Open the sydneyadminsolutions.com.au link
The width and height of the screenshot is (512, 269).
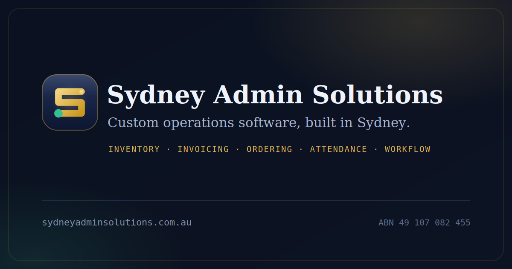tap(116, 222)
